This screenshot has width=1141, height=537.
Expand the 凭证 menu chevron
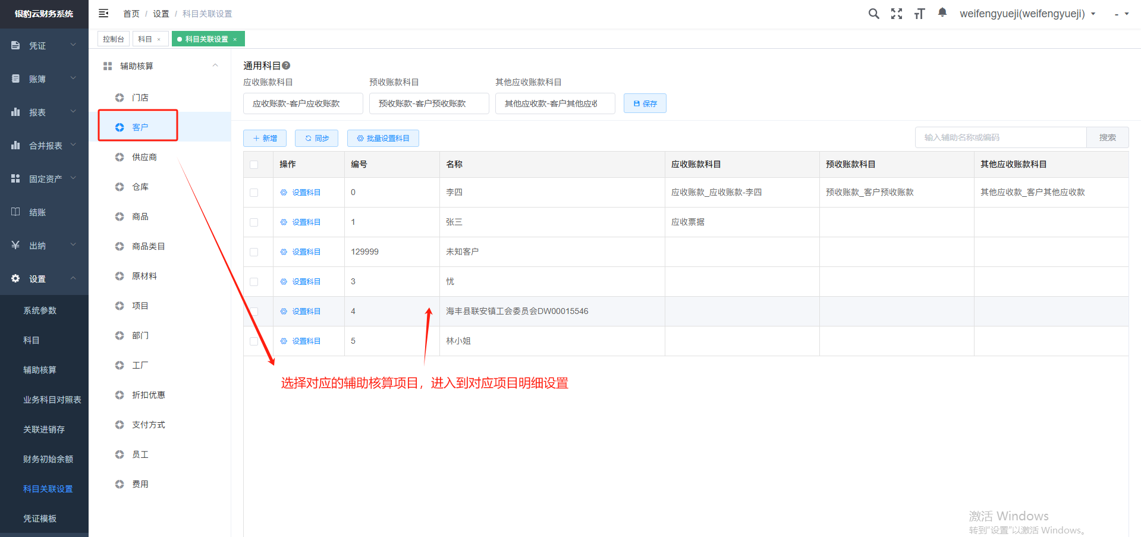point(73,45)
